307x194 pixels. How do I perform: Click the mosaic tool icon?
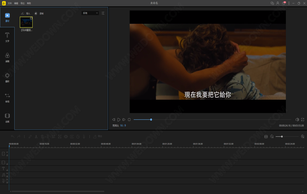(x=66, y=137)
